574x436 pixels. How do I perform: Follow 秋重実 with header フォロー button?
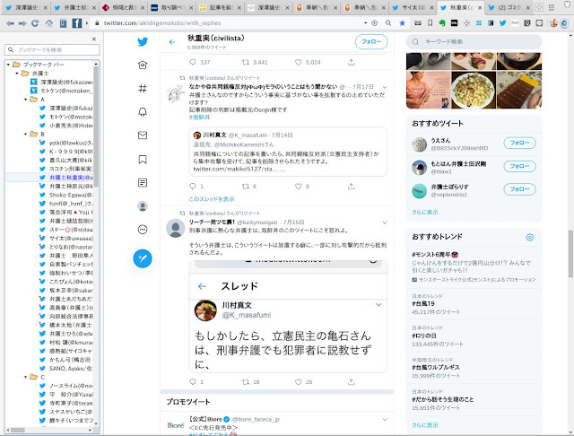coord(371,42)
